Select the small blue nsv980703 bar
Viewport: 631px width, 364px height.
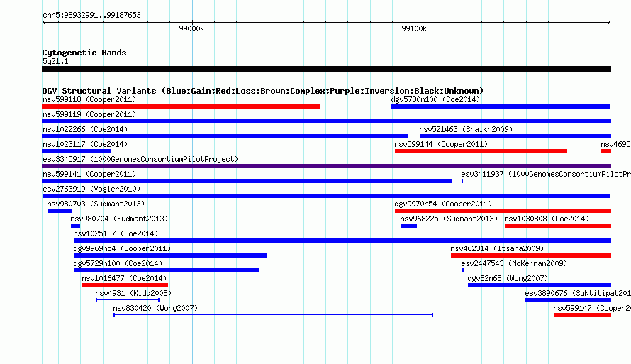click(60, 211)
